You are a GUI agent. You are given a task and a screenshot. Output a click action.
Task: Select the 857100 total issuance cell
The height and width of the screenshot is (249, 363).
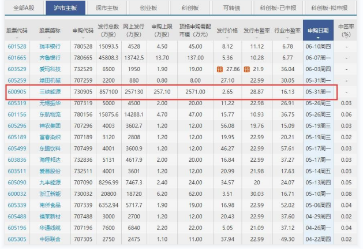coord(108,92)
